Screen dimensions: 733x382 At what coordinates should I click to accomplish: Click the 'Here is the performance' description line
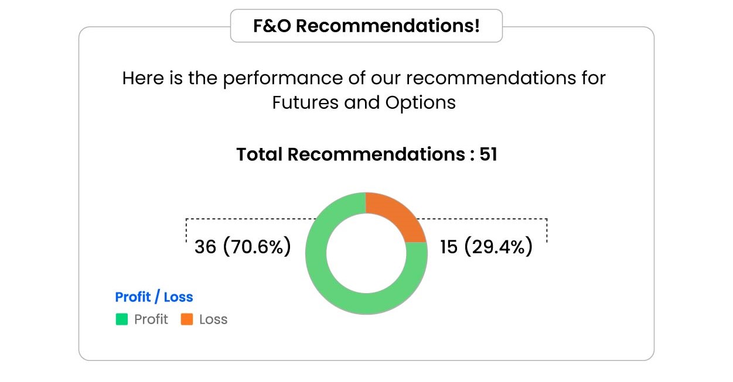point(364,78)
